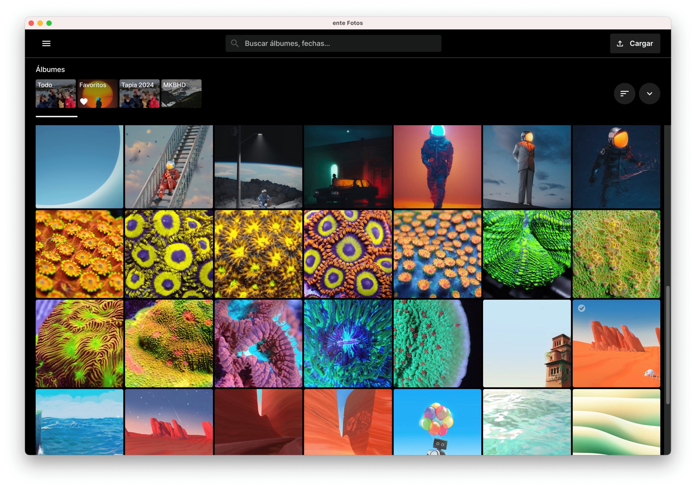
Task: Click the heart icon on Favoritos
Action: click(x=84, y=101)
